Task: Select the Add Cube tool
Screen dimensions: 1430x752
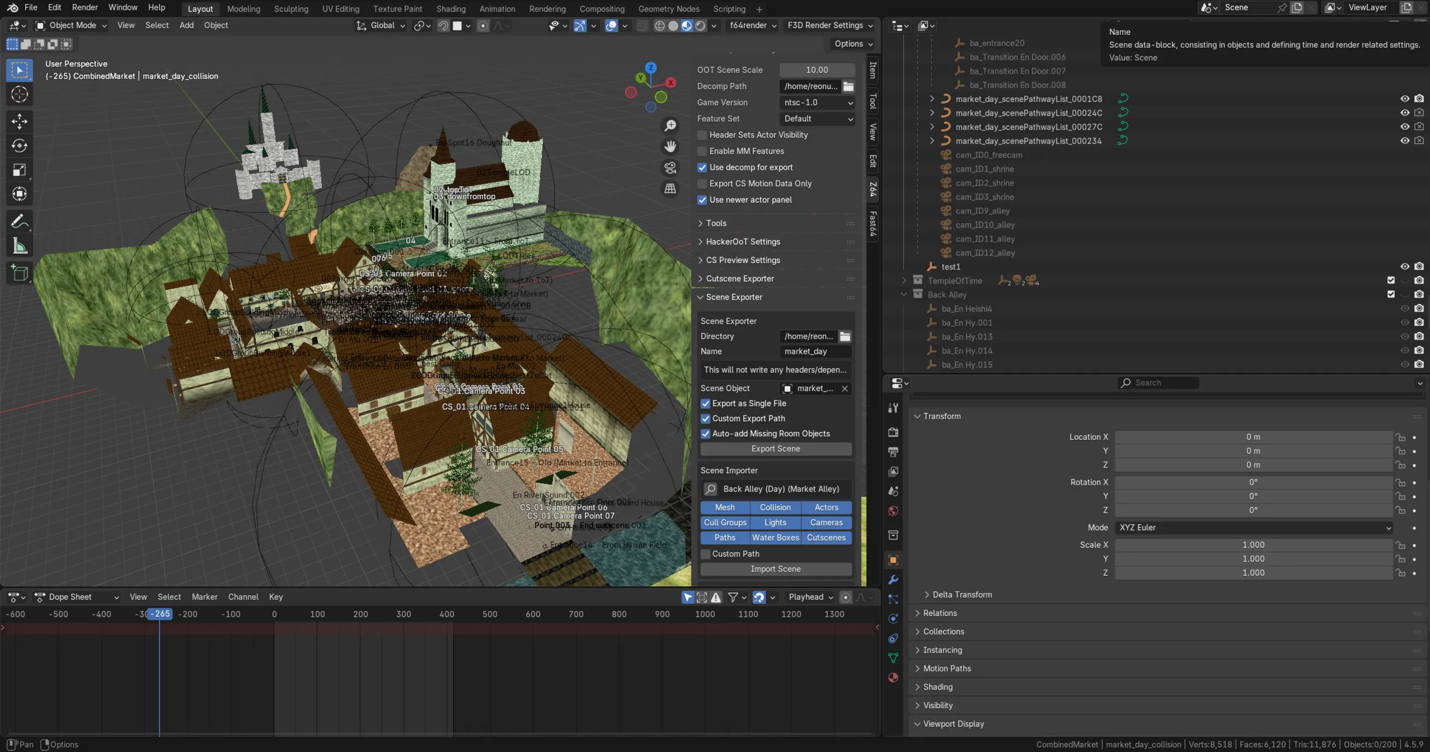Action: pos(20,273)
